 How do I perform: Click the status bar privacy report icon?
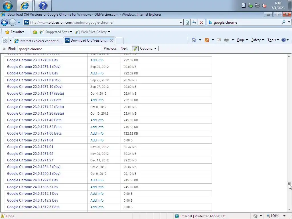coord(255,216)
